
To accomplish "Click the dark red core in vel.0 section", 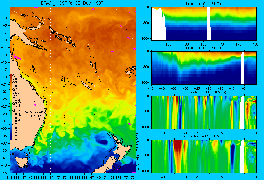I will point(177,145).
